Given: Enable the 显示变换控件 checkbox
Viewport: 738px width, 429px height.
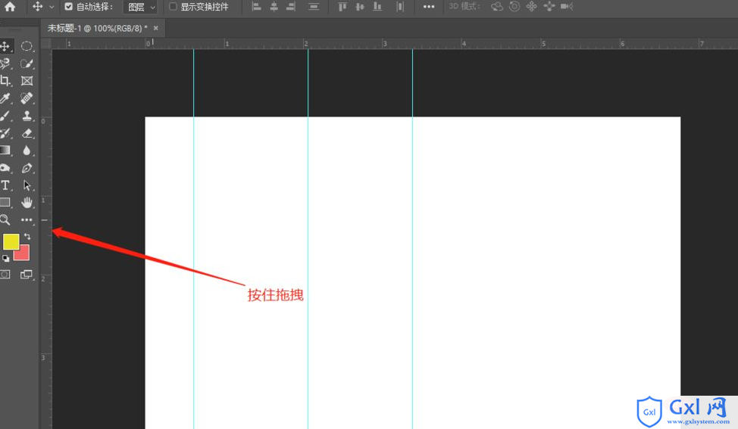Looking at the screenshot, I should 173,7.
